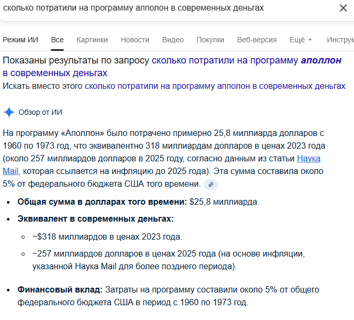Click into the search query field
The image size is (354, 320).
159,8
